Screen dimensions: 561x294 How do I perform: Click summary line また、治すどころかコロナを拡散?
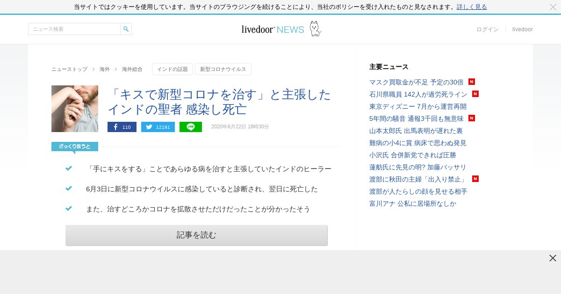coord(198,209)
